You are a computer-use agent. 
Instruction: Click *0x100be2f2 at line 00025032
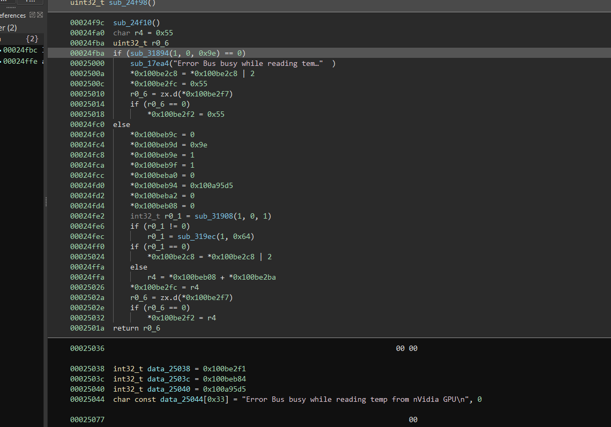coord(171,318)
